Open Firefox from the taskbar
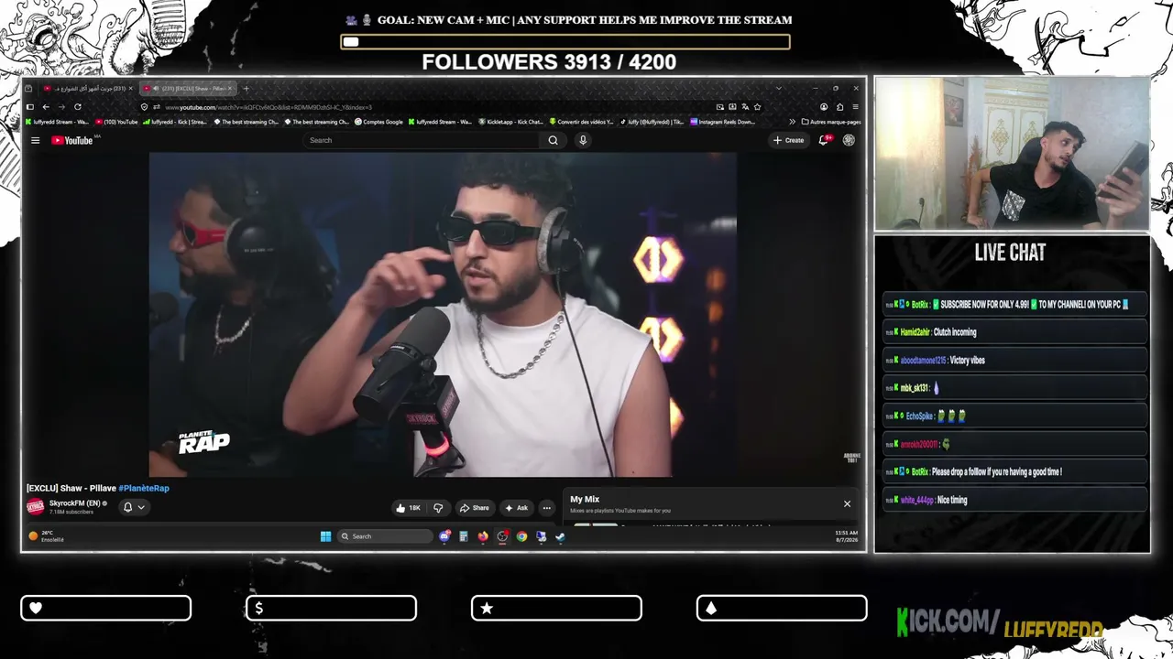1173x659 pixels. click(x=483, y=536)
